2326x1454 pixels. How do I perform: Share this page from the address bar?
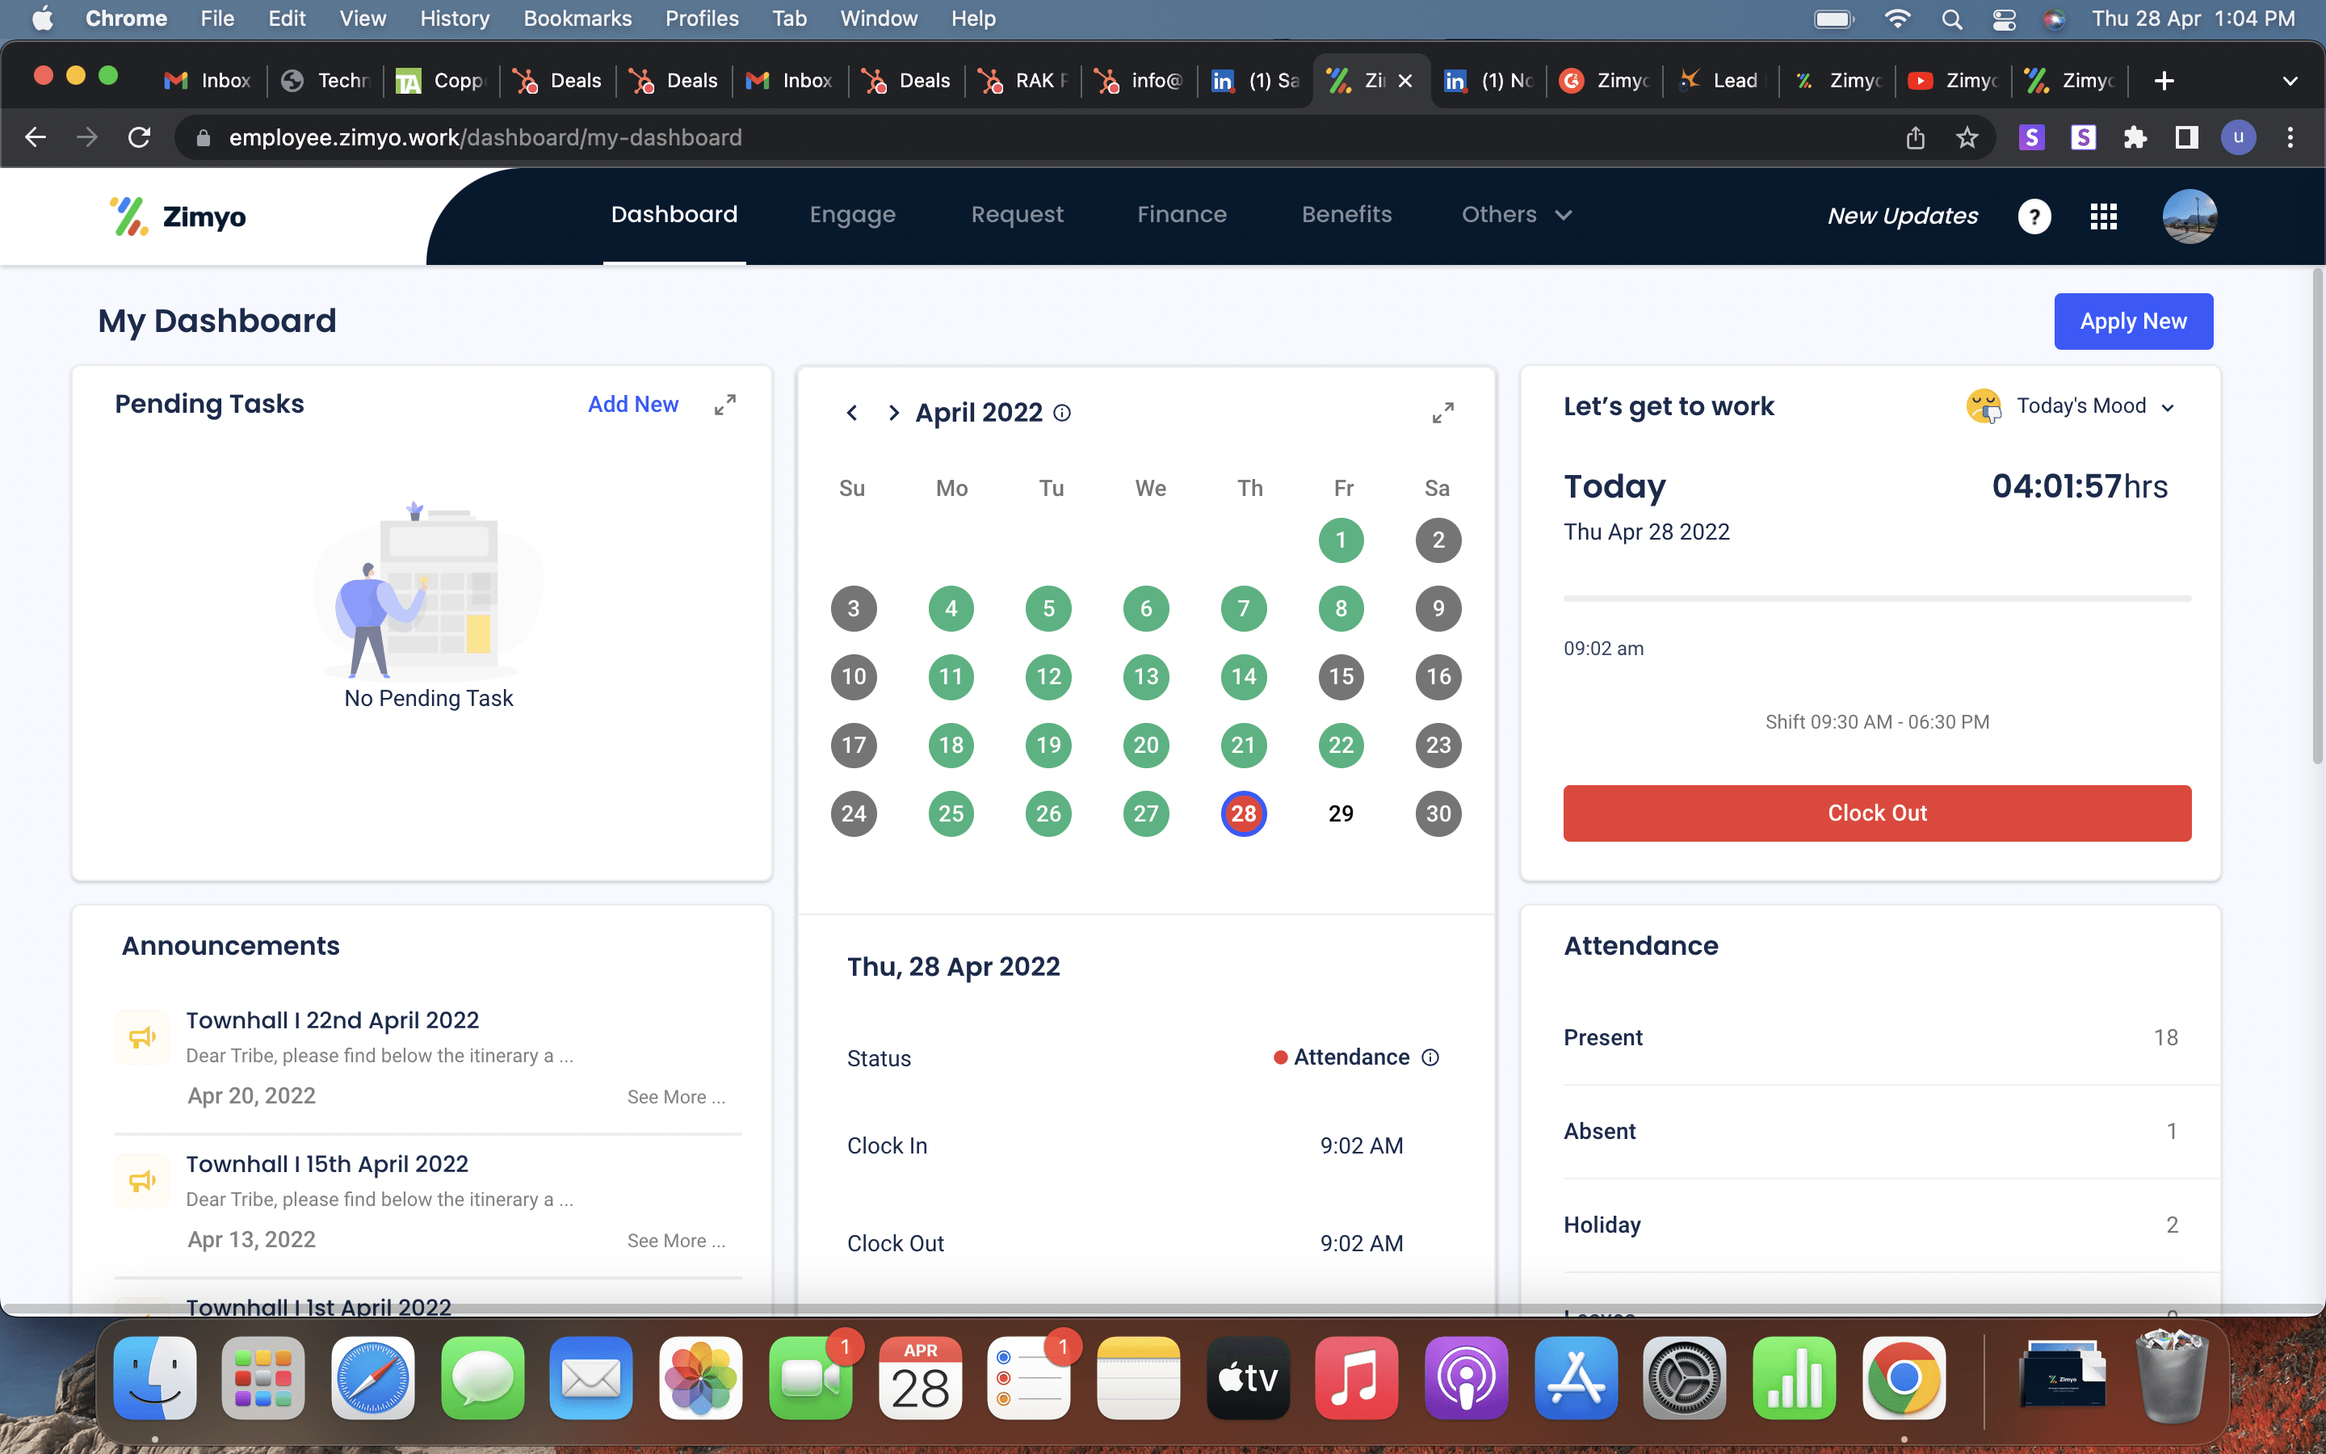coord(1916,137)
